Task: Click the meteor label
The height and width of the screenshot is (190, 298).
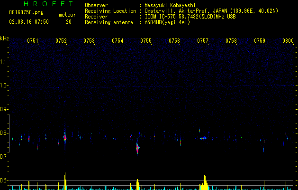Action: (x=67, y=15)
